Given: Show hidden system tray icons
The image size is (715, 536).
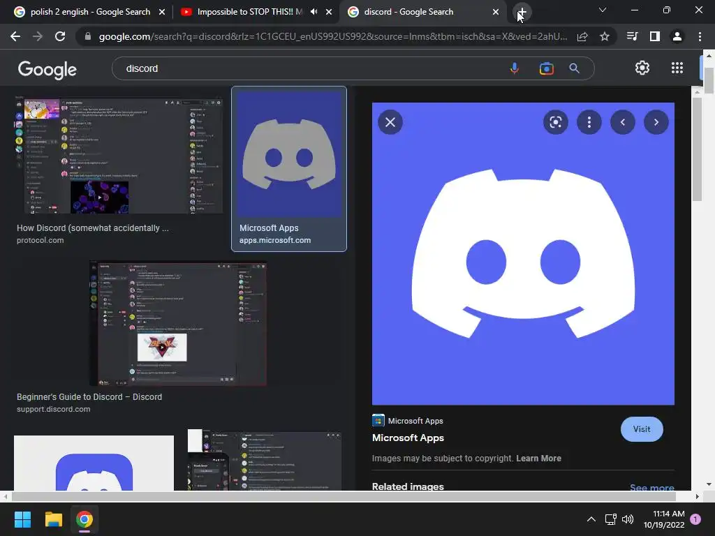Looking at the screenshot, I should [591, 519].
